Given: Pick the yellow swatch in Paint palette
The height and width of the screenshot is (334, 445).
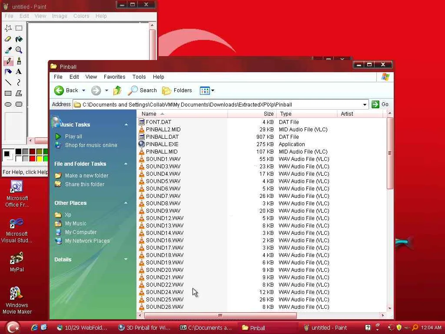Looking at the screenshot, I should tap(40, 158).
